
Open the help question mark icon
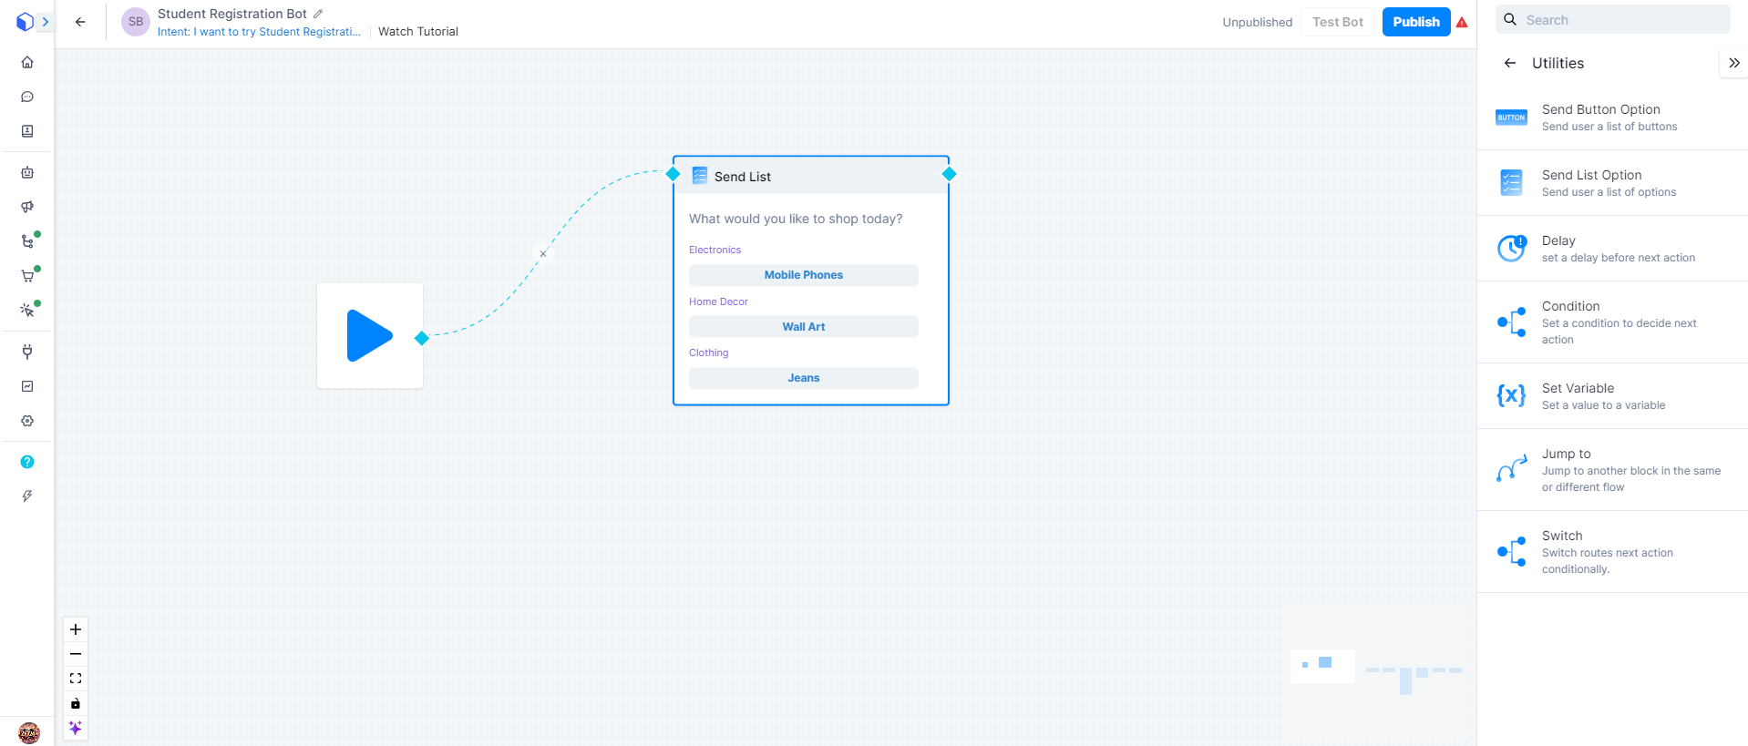tap(27, 462)
